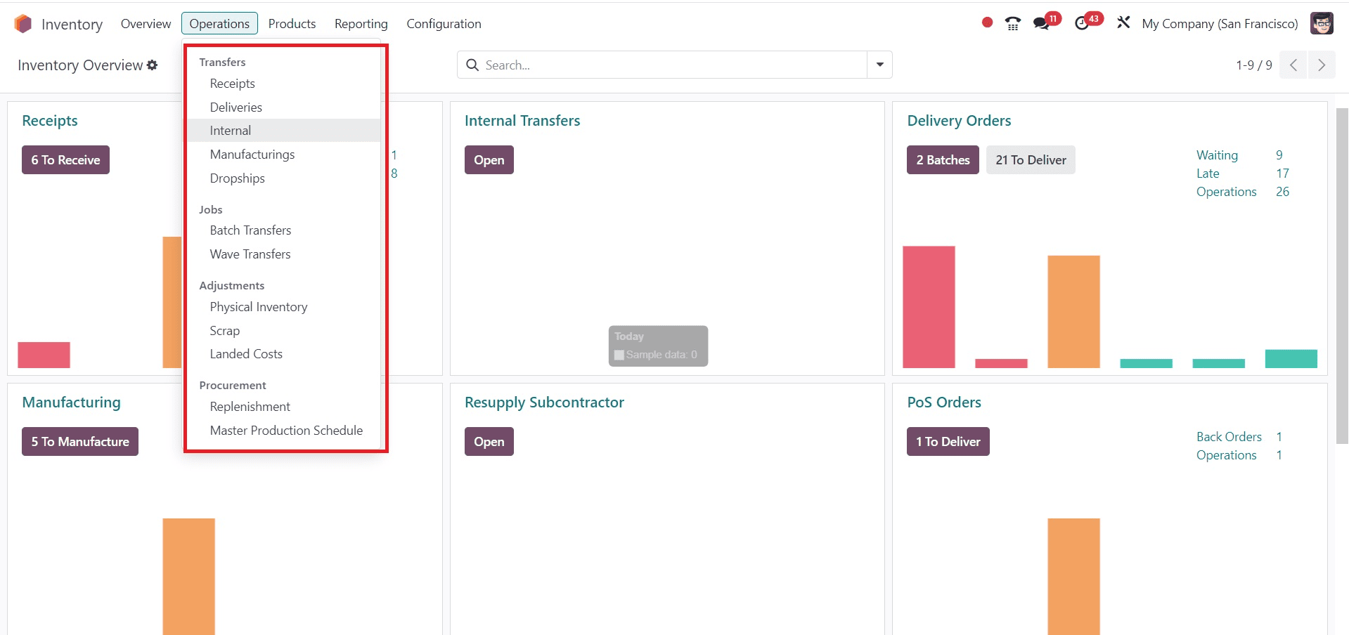Open the Late delivery orders link
This screenshot has width=1349, height=635.
coord(1208,174)
